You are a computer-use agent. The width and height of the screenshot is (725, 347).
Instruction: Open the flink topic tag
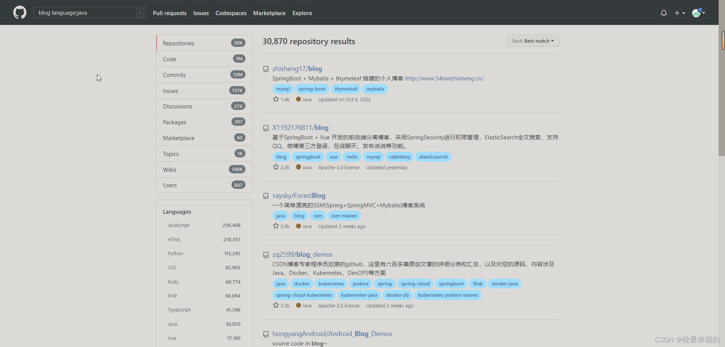click(478, 284)
